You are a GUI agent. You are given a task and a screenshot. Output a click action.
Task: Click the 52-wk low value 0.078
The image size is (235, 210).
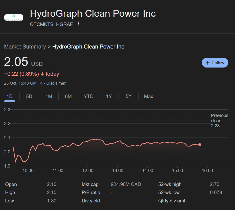pyautogui.click(x=216, y=192)
